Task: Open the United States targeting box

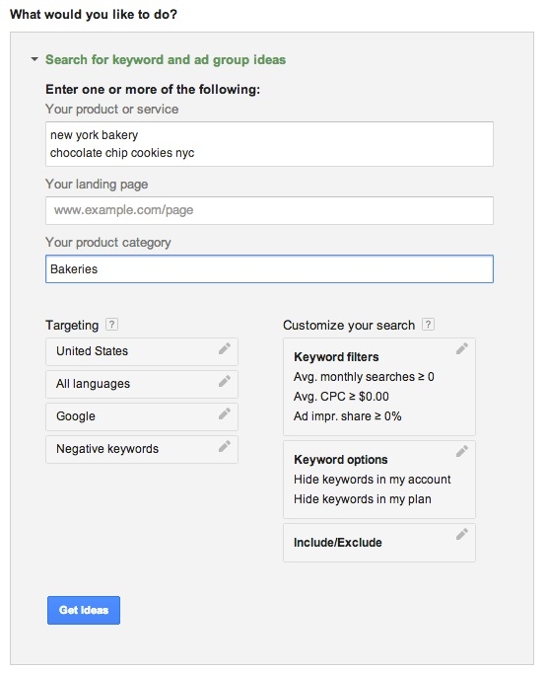Action: pos(142,351)
